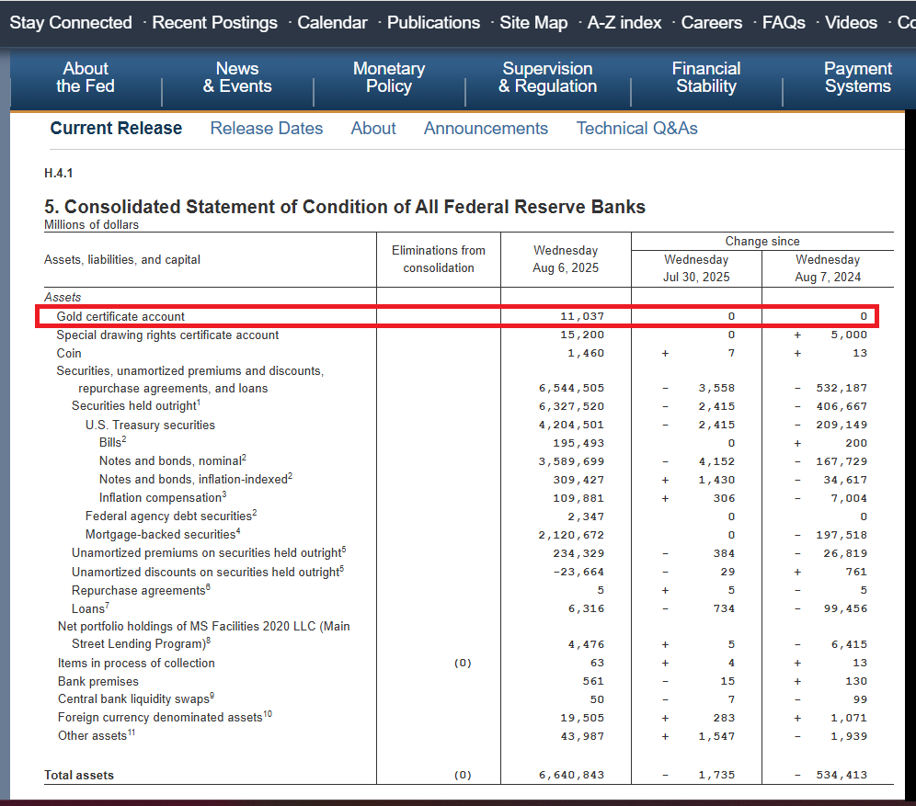Click the Careers link

pyautogui.click(x=712, y=23)
